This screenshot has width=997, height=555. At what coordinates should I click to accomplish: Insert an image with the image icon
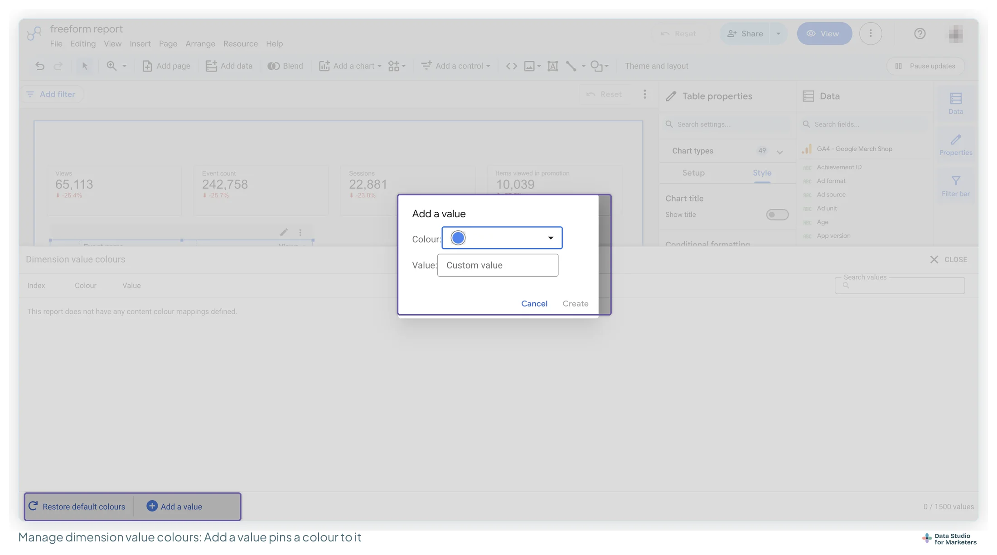[x=529, y=66]
